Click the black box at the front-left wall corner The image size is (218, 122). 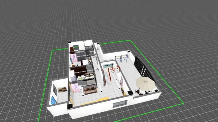pyautogui.click(x=69, y=107)
